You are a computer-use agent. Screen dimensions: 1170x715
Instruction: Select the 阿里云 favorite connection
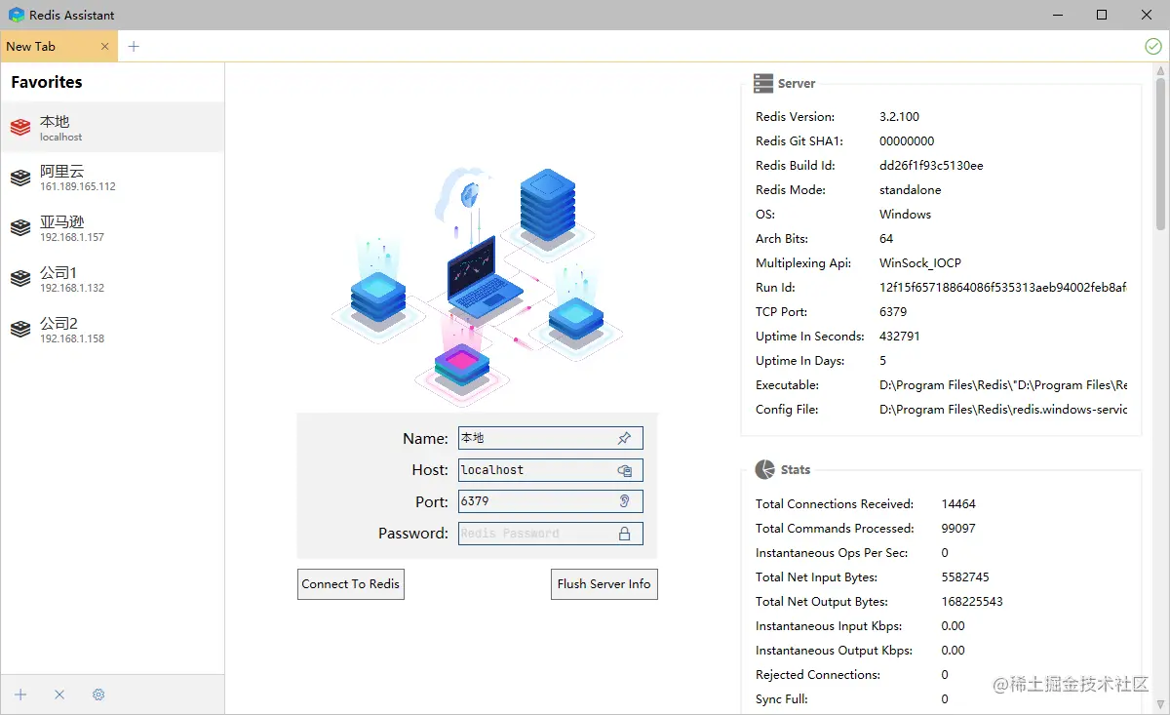112,178
